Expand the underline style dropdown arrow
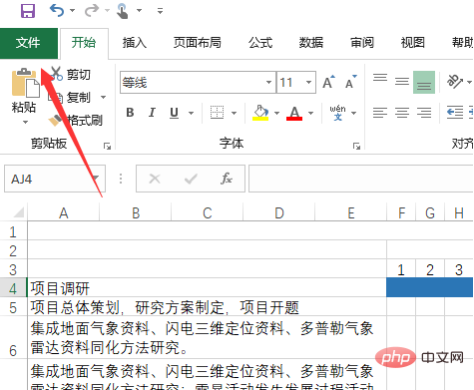The image size is (474, 390). (191, 113)
